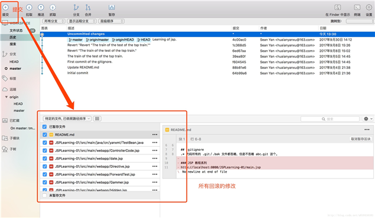Click the 暂存 (stash) toolbar icon
Image resolution: width=375 pixels, height=218 pixels.
[112, 8]
